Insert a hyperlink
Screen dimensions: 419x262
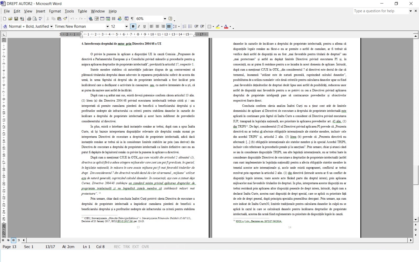coord(91,19)
